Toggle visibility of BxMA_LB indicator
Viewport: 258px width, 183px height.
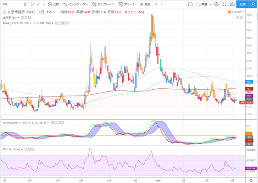[x=56, y=23]
